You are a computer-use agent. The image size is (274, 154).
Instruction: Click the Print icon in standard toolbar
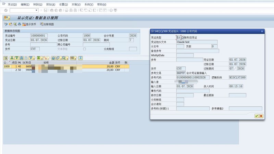pos(66,11)
